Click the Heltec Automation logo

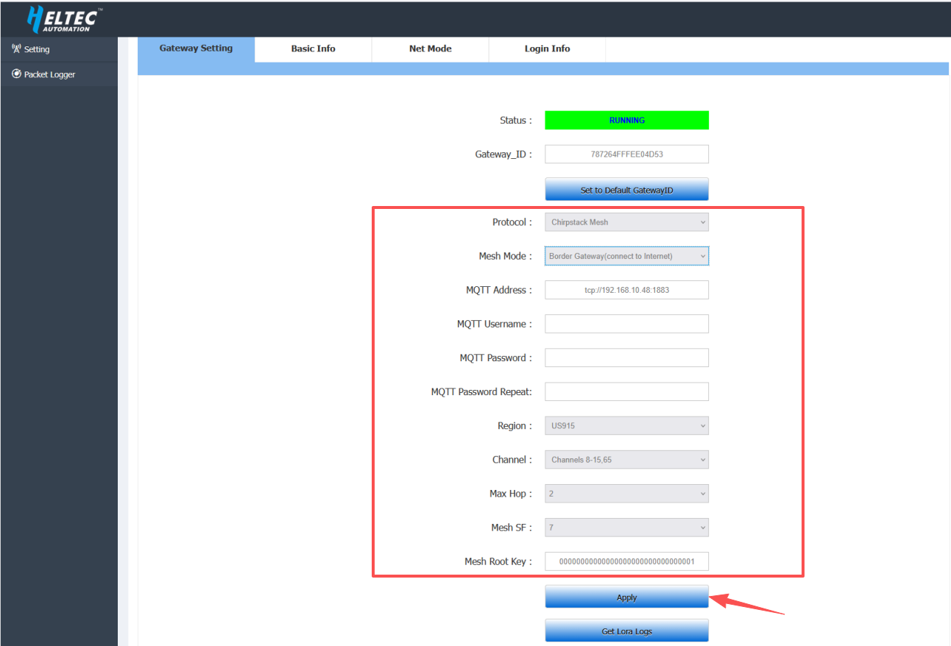64,19
